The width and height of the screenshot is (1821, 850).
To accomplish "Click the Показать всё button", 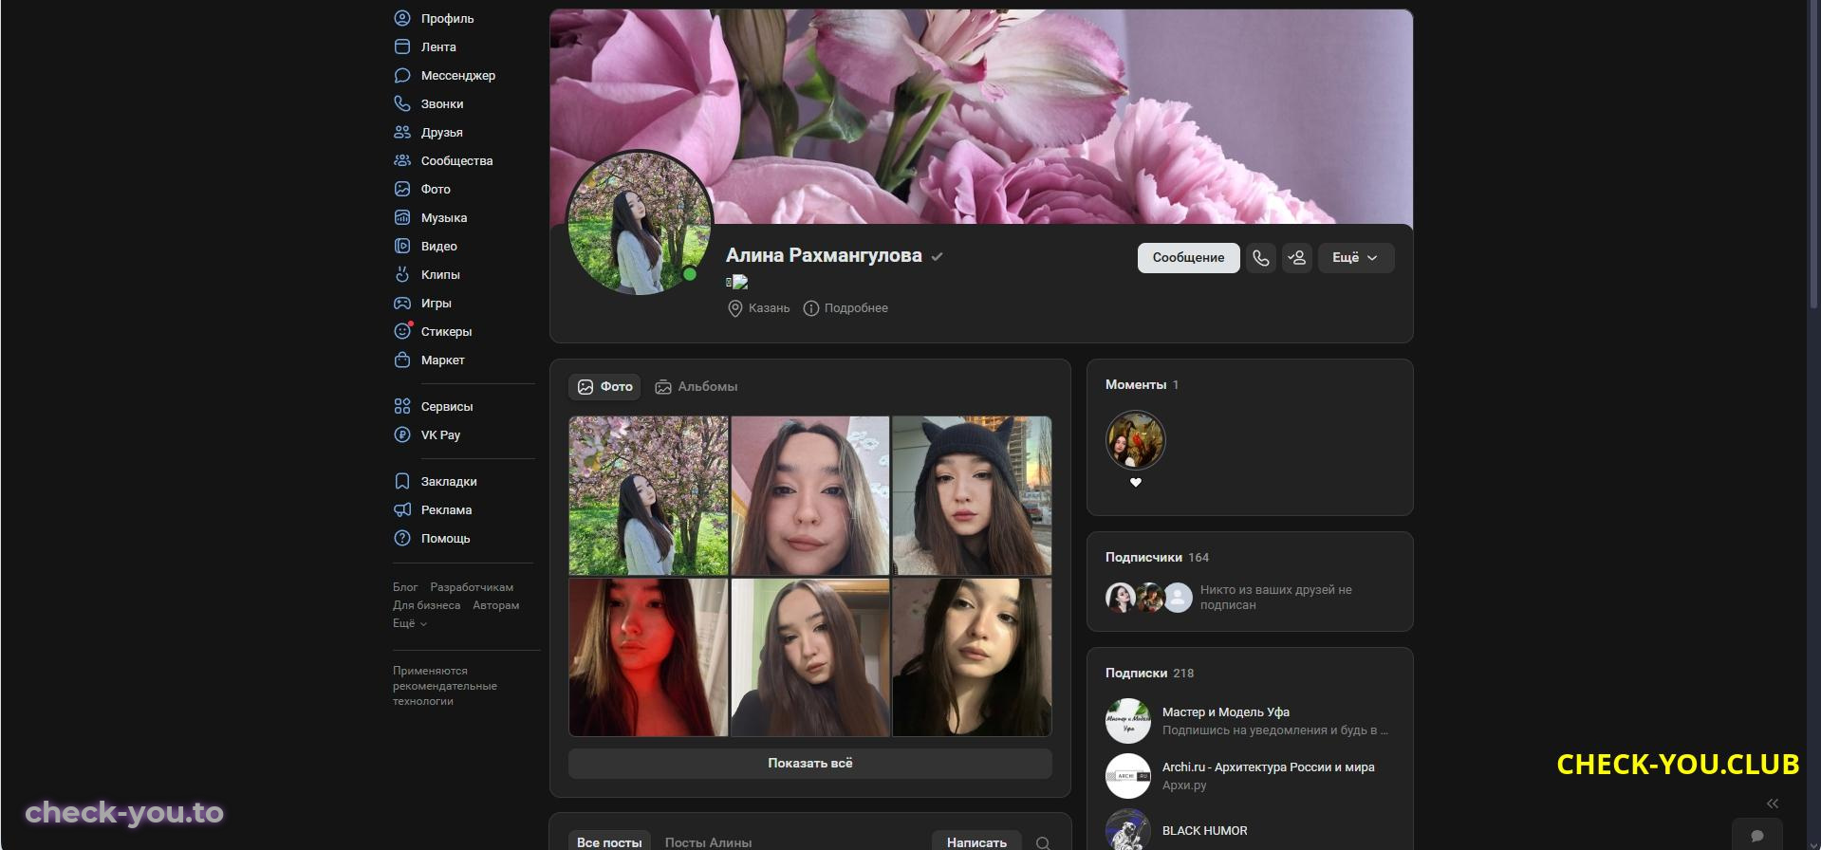I will click(x=810, y=764).
